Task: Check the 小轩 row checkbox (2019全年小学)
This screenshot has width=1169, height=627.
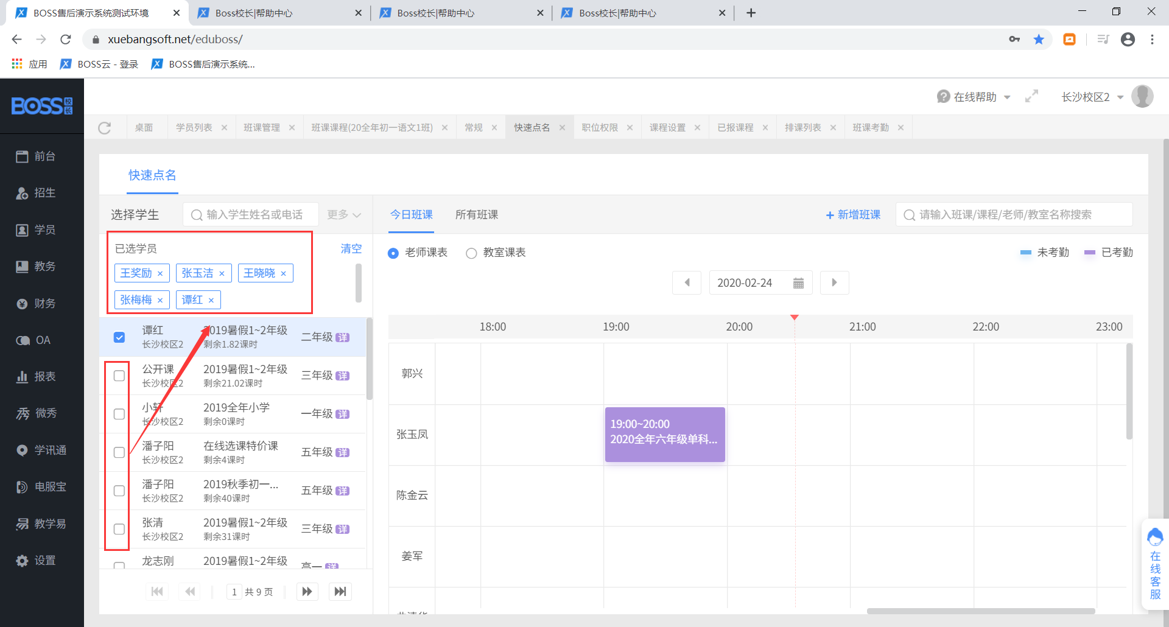Action: 119,414
